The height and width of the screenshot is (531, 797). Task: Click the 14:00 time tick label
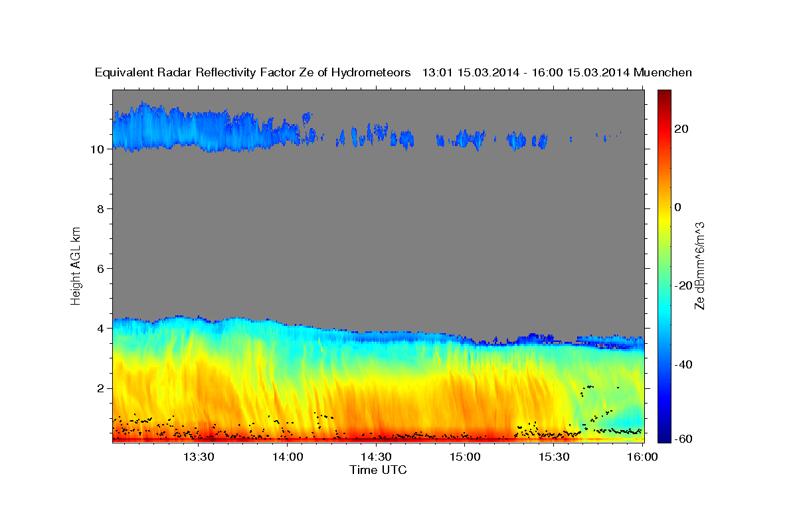coord(288,457)
